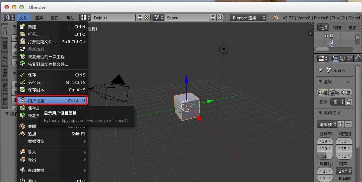Image resolution: width=362 pixels, height=182 pixels.
Task: Remove render preset with minus button
Action: (x=348, y=124)
